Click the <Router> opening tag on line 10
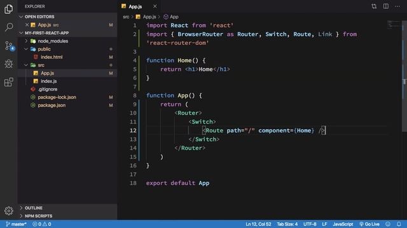The height and width of the screenshot is (228, 407). point(188,113)
